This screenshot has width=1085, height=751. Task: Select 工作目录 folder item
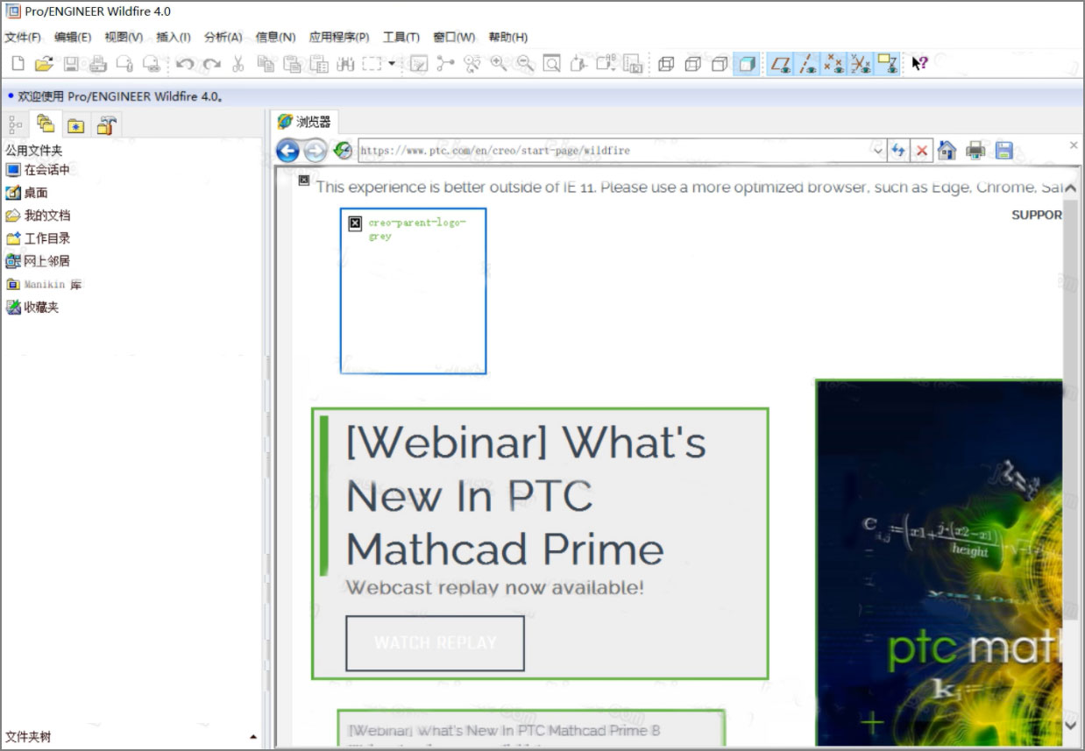tap(38, 238)
